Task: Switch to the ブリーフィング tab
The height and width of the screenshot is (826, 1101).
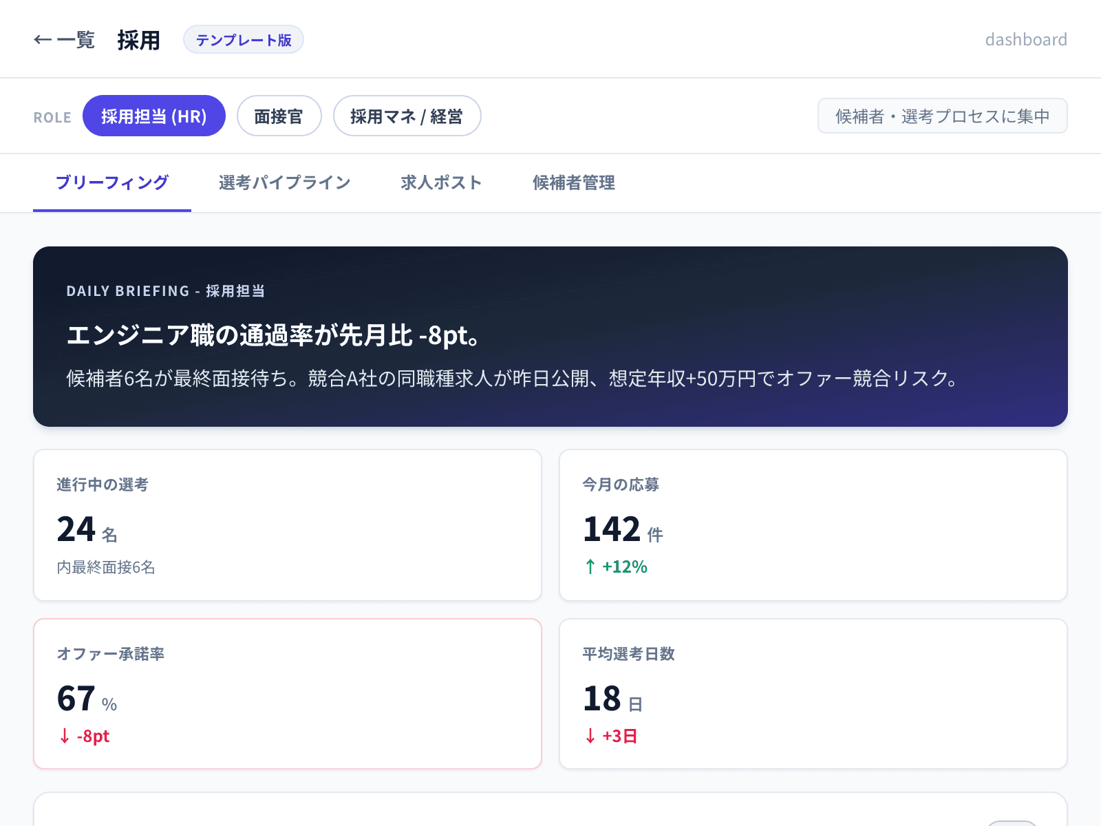Action: (x=112, y=182)
